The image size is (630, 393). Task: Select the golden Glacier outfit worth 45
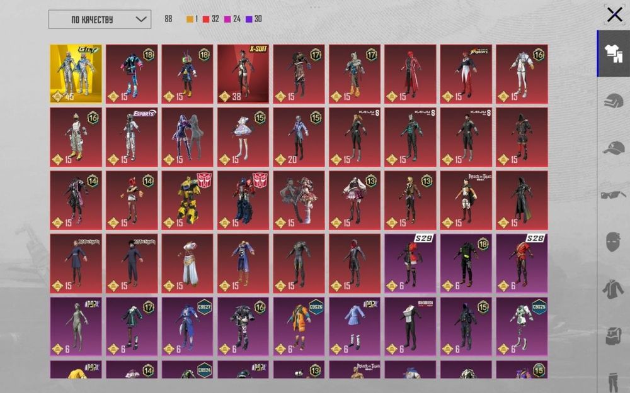[x=76, y=74]
